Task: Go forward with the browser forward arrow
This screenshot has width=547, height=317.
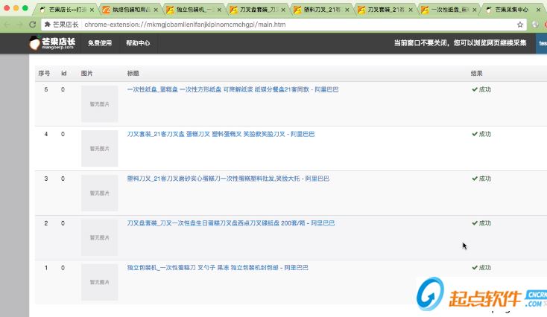Action: pos(19,25)
